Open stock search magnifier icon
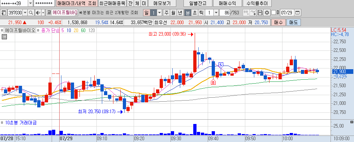Viewport: 354px width, 142px height. pos(31,13)
